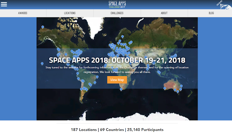Click the orange View Map button

pos(117,80)
